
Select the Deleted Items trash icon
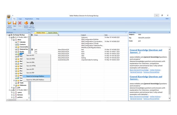(x=18, y=49)
